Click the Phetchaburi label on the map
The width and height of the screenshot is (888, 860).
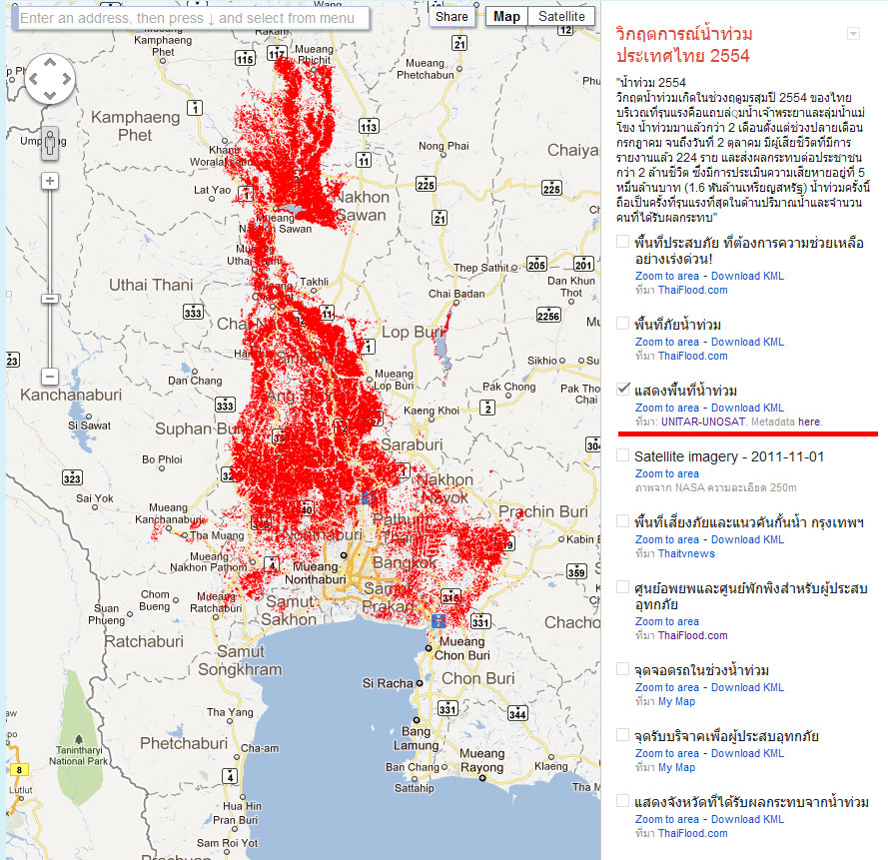pos(184,743)
